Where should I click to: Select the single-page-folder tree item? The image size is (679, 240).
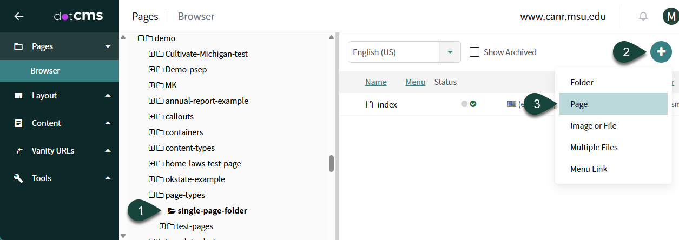tap(212, 211)
